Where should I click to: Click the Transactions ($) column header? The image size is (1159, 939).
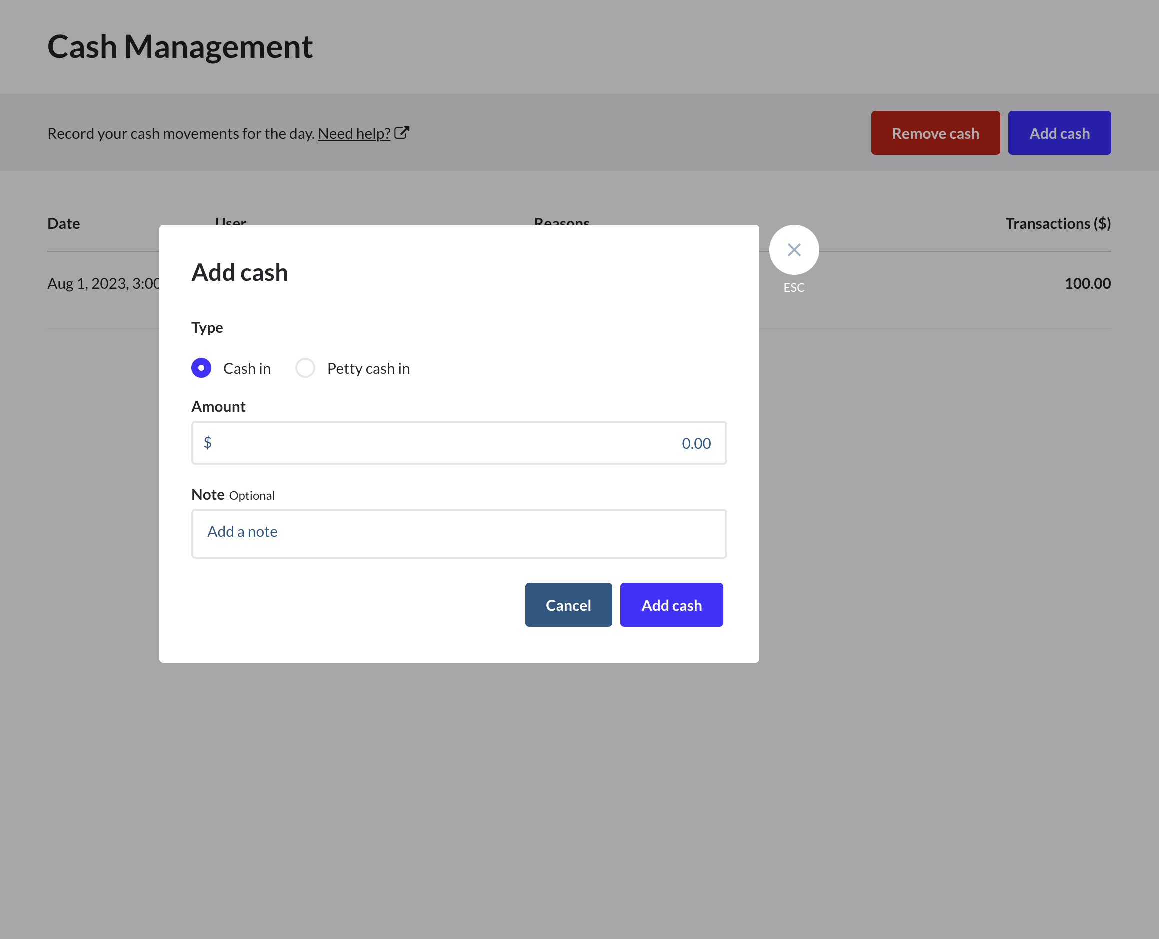[x=1058, y=223]
